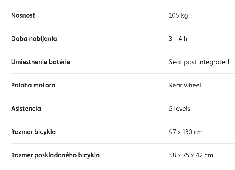The image size is (235, 170).
Task: Click the kg unit in the Nosnosť row
Action: (184, 16)
